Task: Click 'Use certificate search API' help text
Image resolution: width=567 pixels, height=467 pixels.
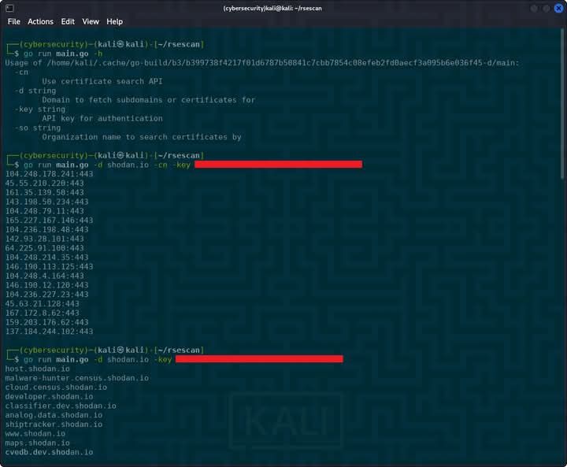Action: click(x=102, y=81)
